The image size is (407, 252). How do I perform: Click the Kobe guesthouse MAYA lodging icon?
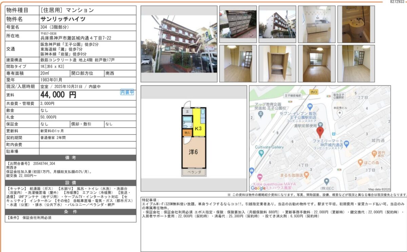coord(260,177)
